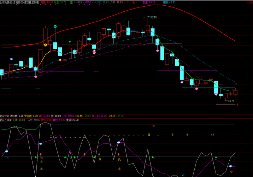Image resolution: width=253 pixels, height=177 pixels.
Task: Select the orange 18 label at the chart edge
Action: [x=237, y=104]
